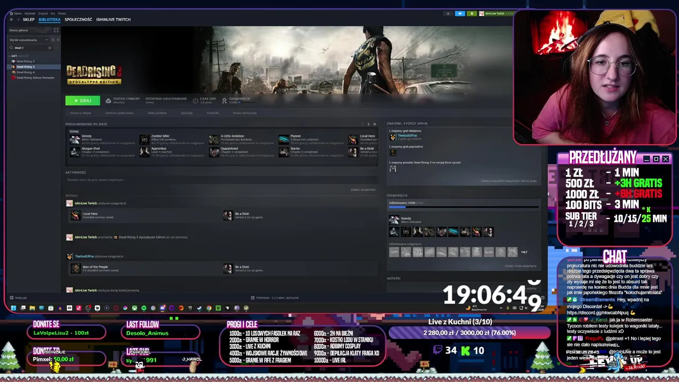Open Epic Games Launcher from the taskbar
This screenshot has width=679, height=382.
point(190,308)
